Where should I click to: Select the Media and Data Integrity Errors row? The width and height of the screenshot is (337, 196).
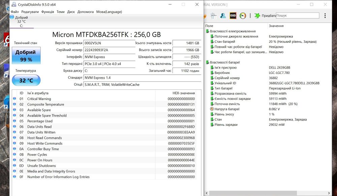tap(104, 171)
